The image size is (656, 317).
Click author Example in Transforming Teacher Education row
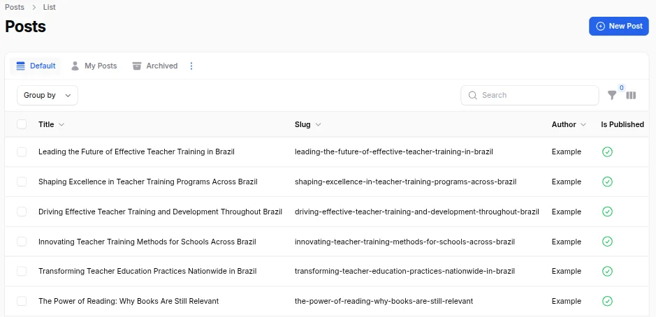tap(567, 271)
